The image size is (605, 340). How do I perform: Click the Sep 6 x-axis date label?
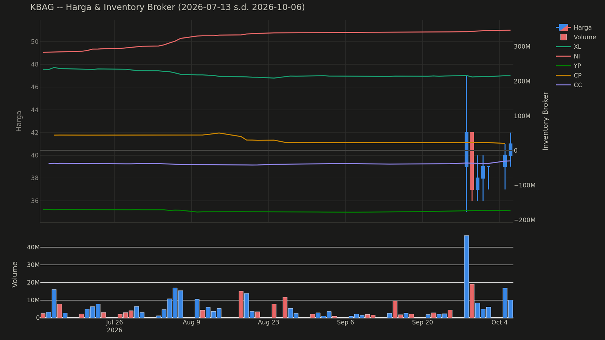[x=345, y=322]
